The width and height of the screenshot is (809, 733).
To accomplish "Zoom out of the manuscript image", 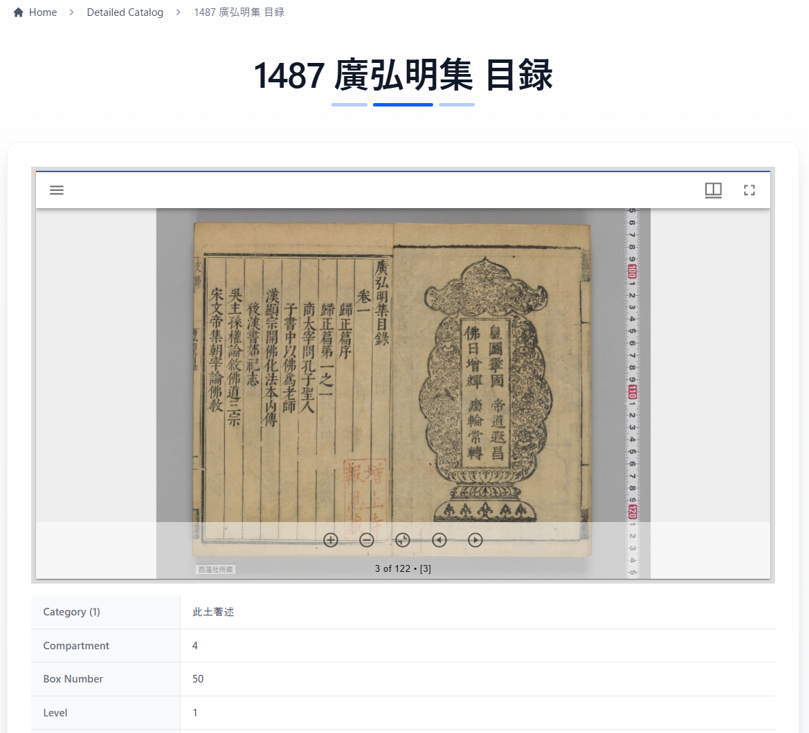I will [x=367, y=540].
